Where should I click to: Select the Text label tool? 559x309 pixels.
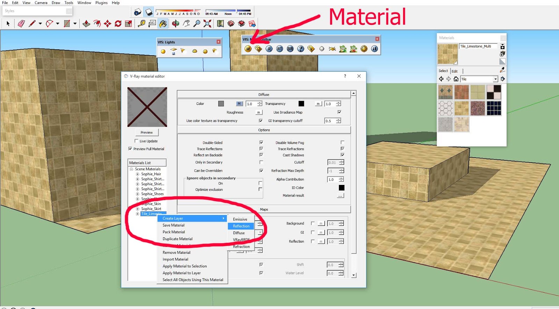[x=152, y=24]
